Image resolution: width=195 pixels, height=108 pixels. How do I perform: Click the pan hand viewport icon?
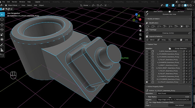[x=140, y=30]
